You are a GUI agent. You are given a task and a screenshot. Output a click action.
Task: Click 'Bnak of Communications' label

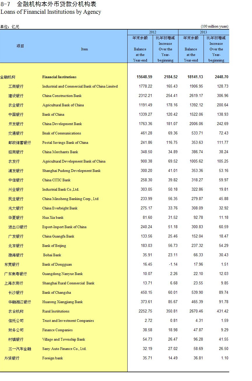[x=62, y=133]
